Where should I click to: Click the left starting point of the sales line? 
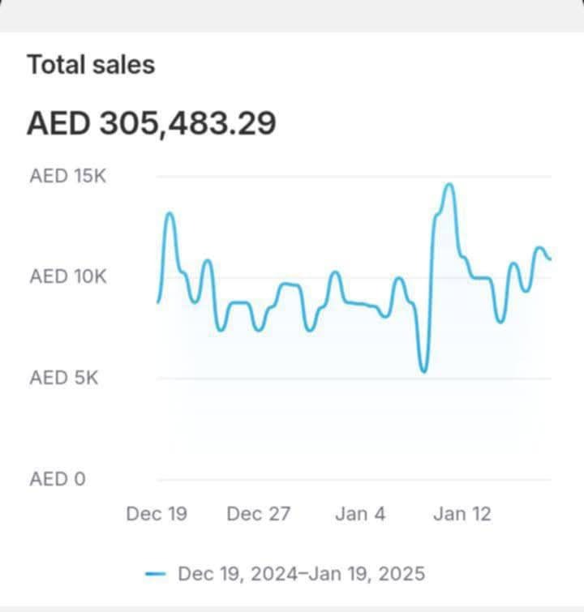[158, 302]
